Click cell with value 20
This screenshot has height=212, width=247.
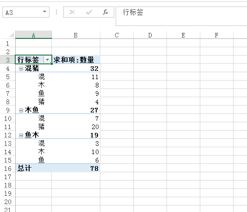pyautogui.click(x=76, y=127)
